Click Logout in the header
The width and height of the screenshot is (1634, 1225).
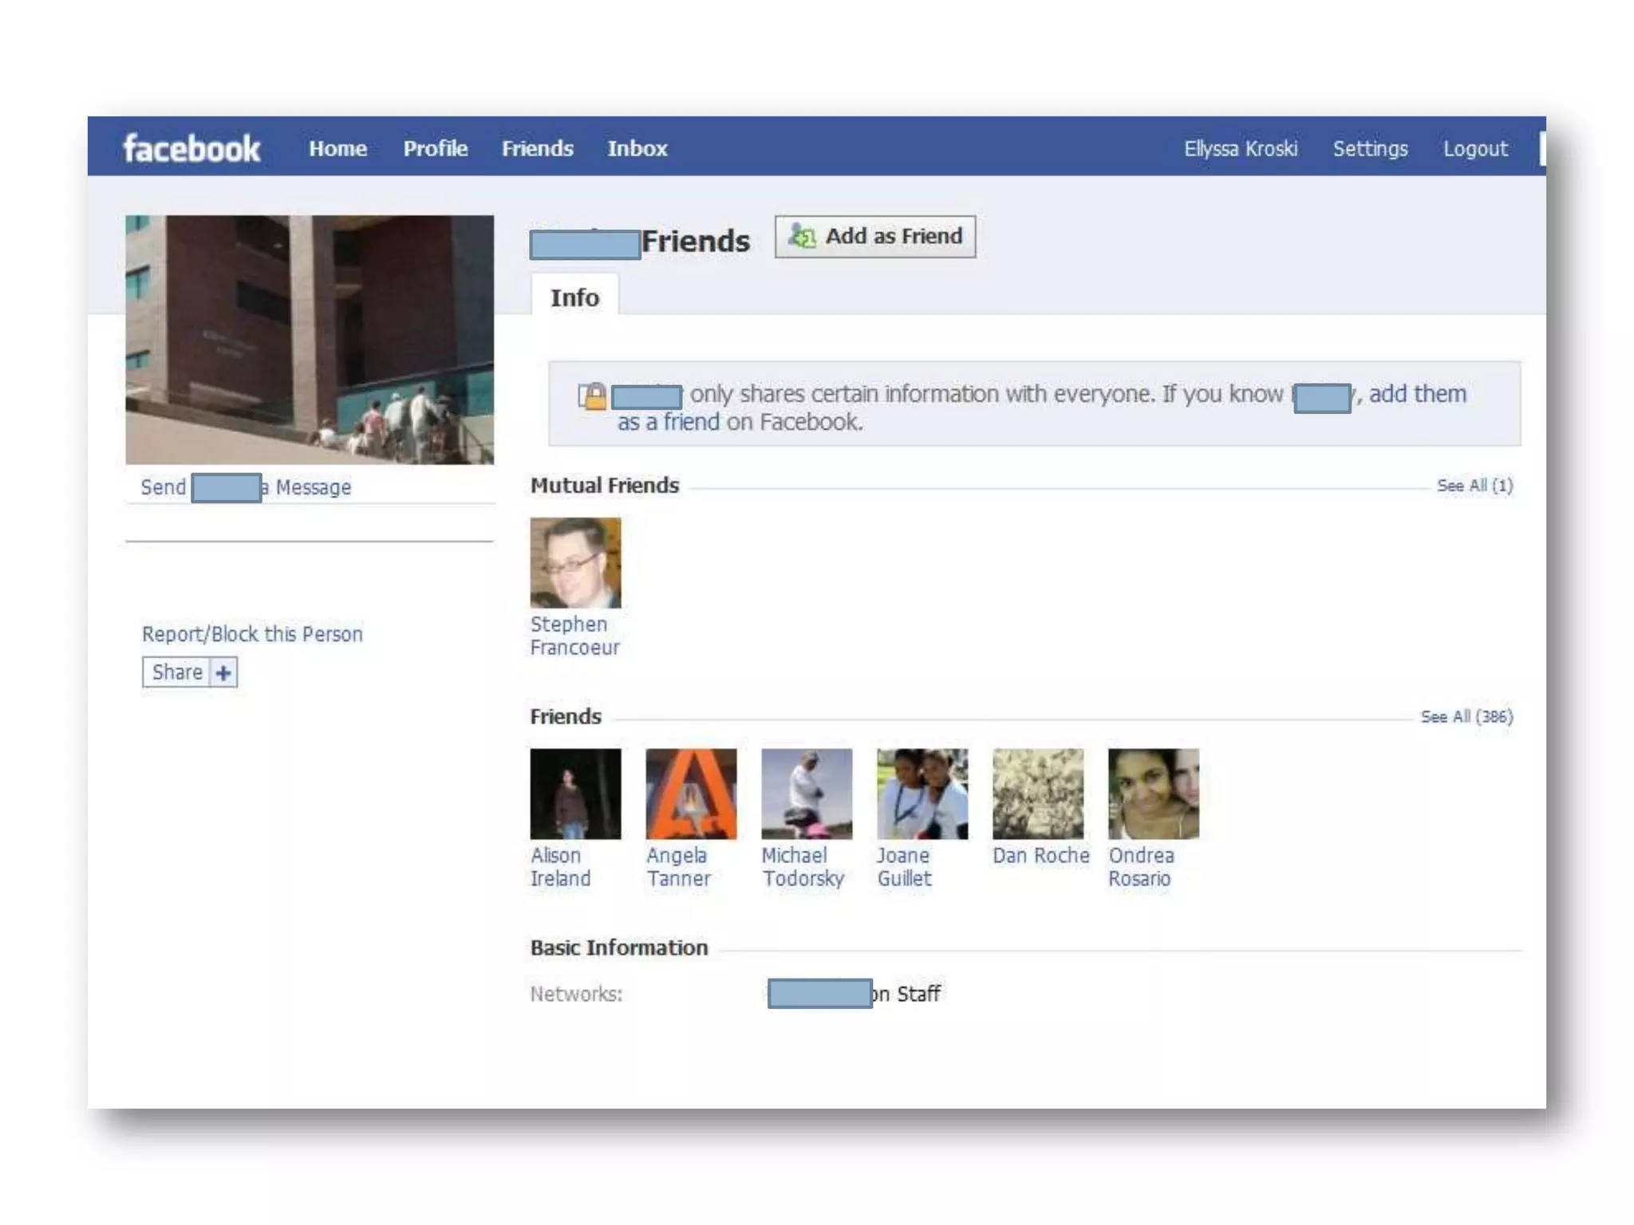(1475, 149)
